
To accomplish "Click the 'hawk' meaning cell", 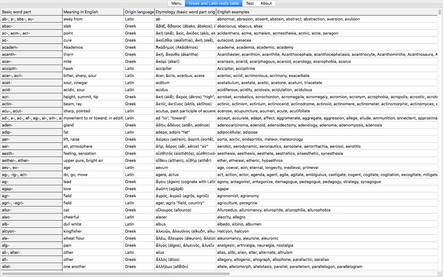I will click(x=93, y=68).
